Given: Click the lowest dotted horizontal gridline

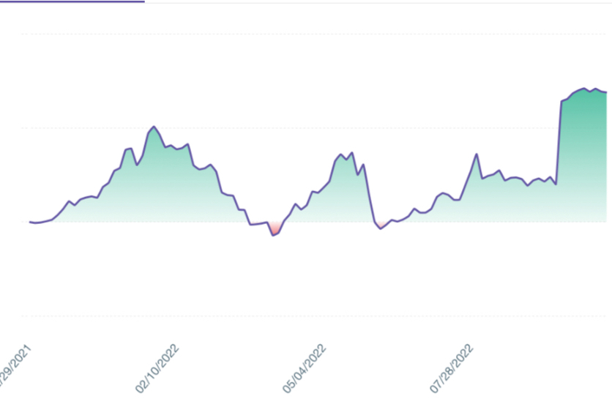Looking at the screenshot, I should (313, 316).
